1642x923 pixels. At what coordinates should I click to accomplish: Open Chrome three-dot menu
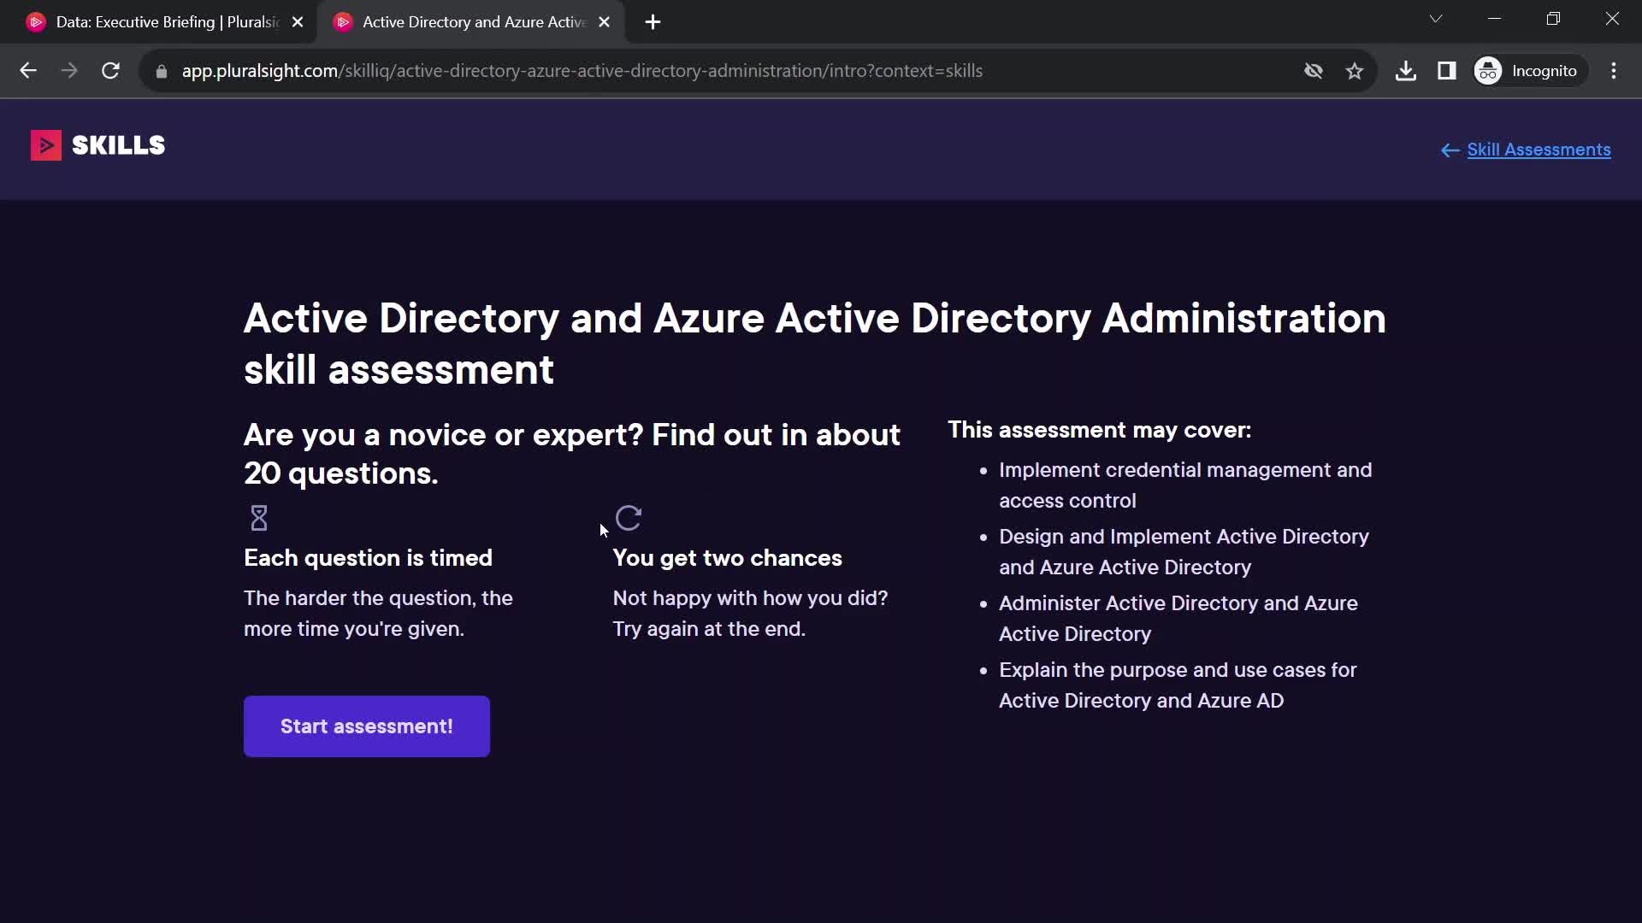pos(1614,71)
